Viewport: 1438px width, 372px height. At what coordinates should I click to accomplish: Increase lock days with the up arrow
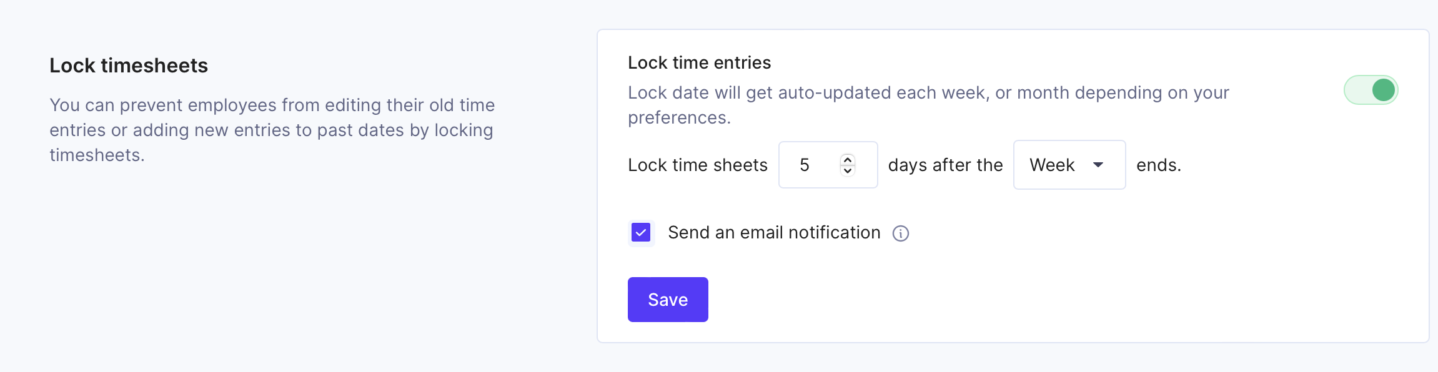click(x=848, y=159)
